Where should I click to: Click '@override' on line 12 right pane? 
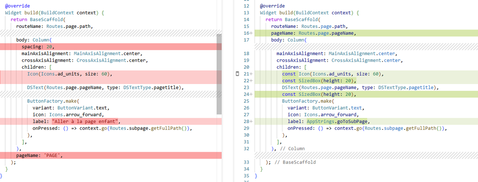click(272, 6)
